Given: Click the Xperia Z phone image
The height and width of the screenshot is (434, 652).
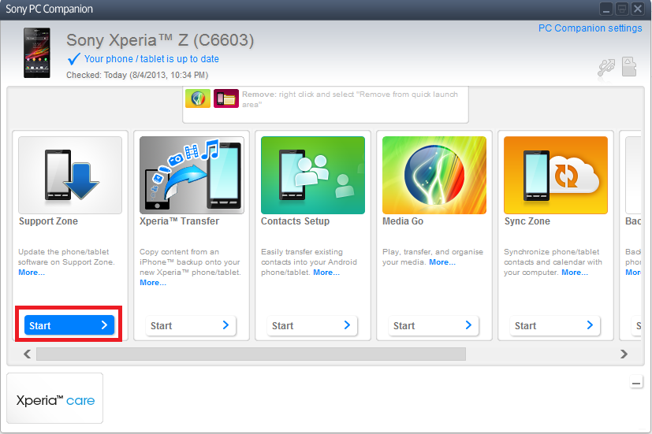Looking at the screenshot, I should (x=36, y=53).
